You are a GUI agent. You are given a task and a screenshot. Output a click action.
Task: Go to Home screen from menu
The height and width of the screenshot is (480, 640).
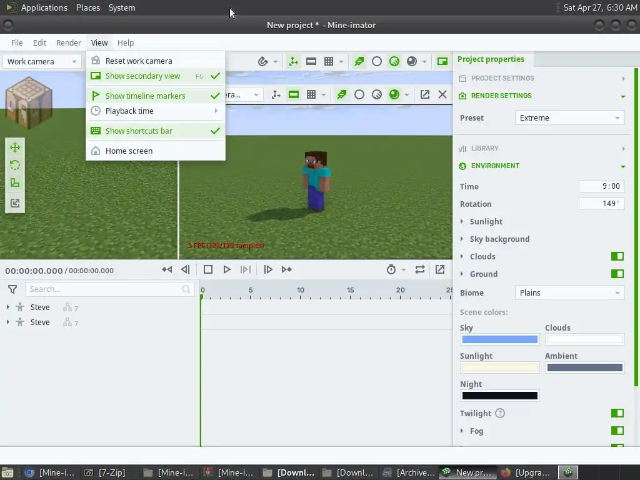click(x=156, y=151)
